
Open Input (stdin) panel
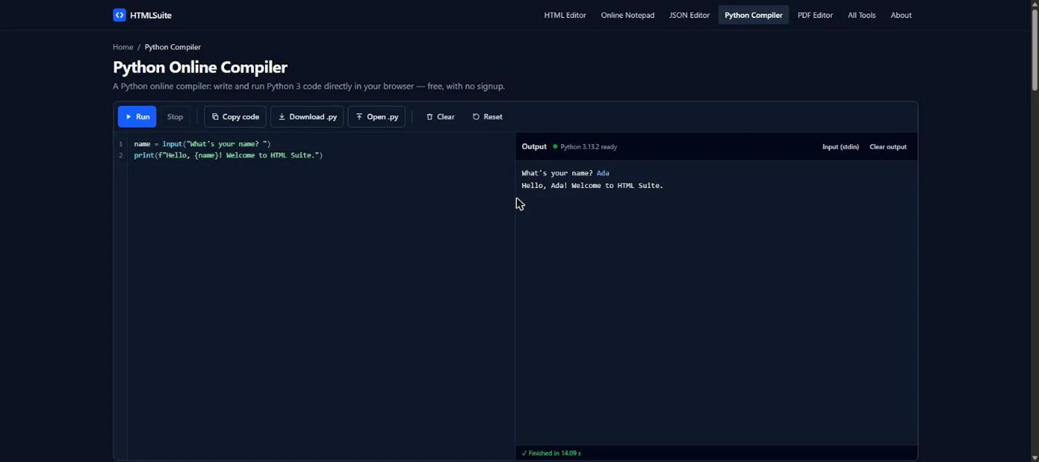(x=840, y=147)
